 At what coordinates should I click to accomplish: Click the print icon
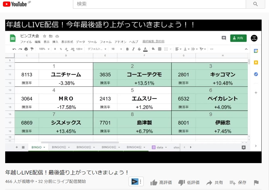[26, 49]
